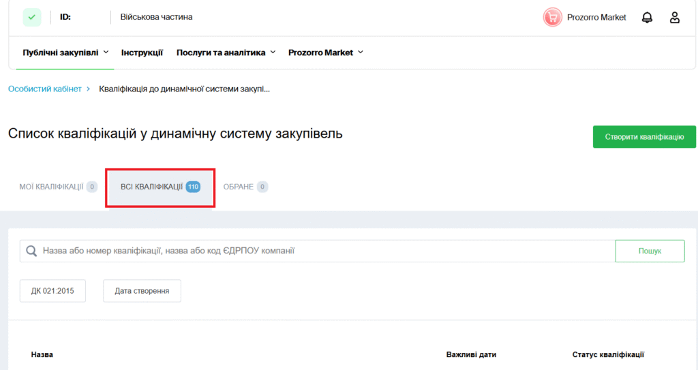Screen dimensions: 698x370
Task: Open the Дата створення filter
Action: [x=142, y=291]
